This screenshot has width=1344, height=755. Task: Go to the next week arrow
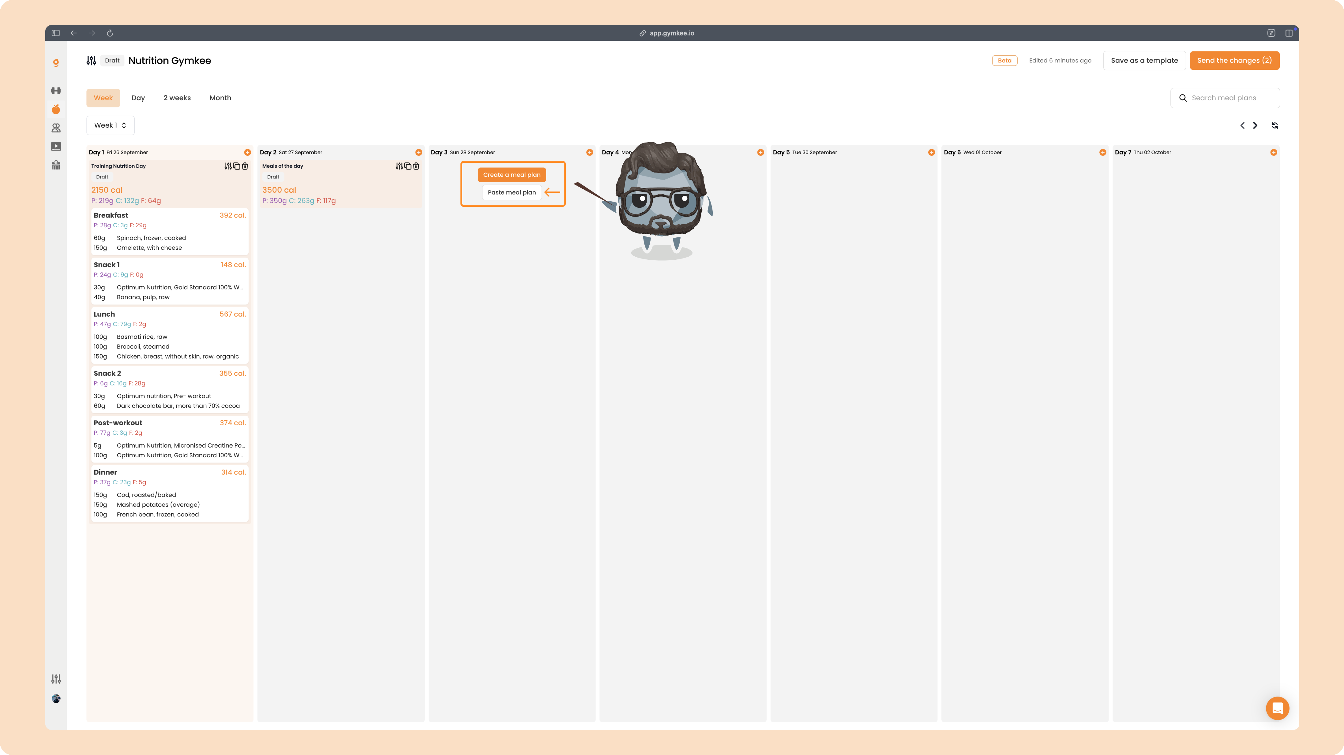point(1255,125)
